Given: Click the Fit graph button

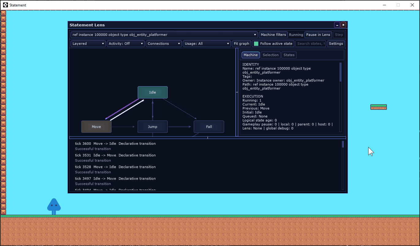Looking at the screenshot, I should coord(242,44).
